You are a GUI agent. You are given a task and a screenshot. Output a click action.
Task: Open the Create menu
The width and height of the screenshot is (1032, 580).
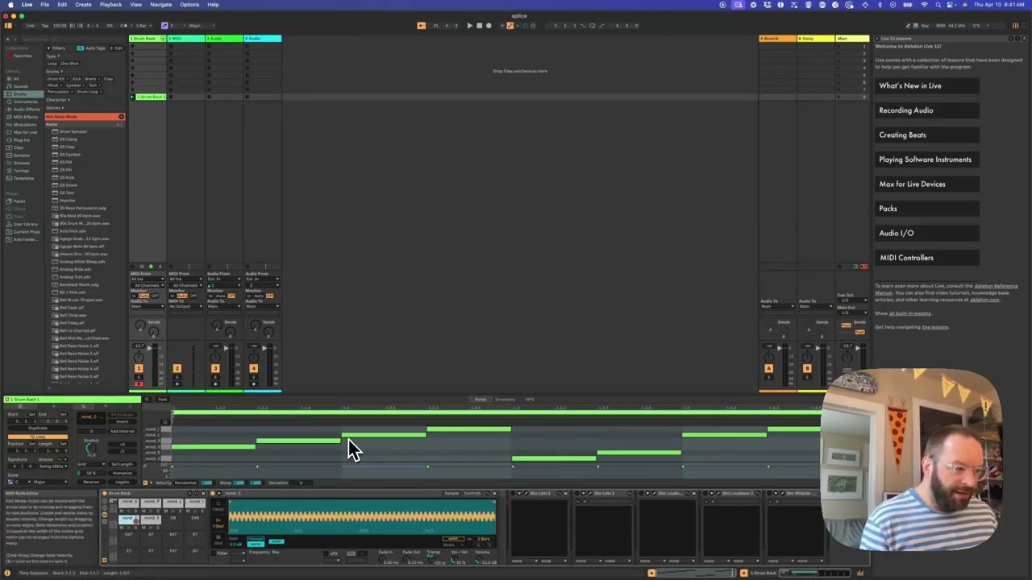click(x=83, y=5)
